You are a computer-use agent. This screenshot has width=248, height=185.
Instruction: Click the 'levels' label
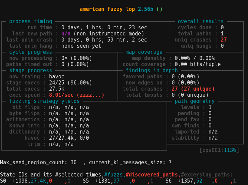pyautogui.click(x=190, y=107)
